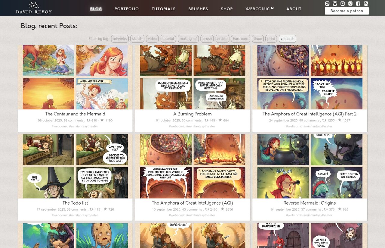Screen dimensions: 385x248
Task: Open the A Burning Problem post title
Action: pos(192,114)
